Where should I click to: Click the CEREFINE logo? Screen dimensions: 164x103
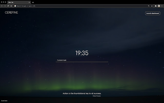(11, 12)
